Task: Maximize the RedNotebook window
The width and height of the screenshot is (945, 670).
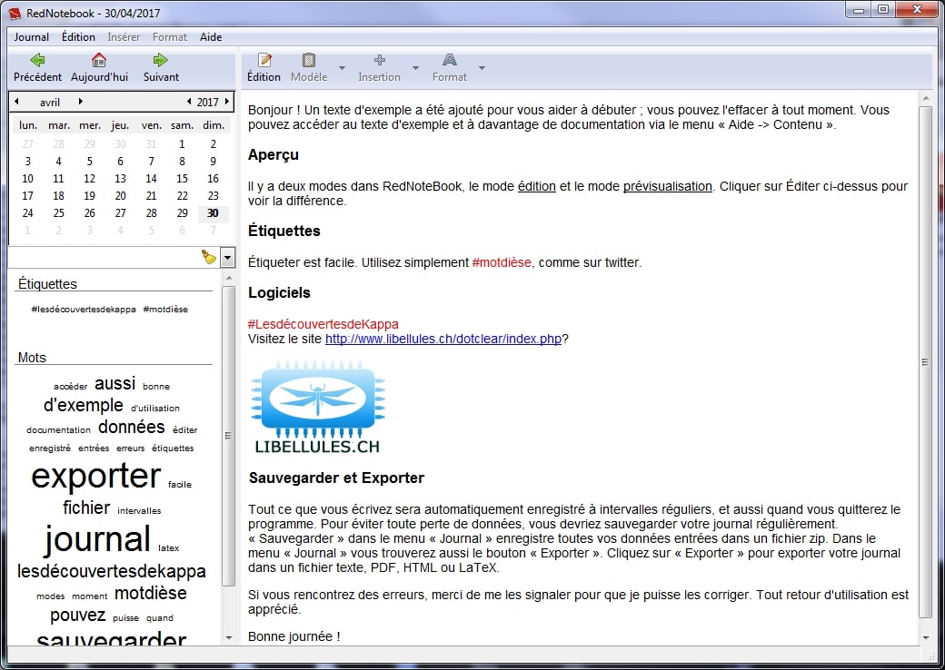Action: [x=883, y=10]
